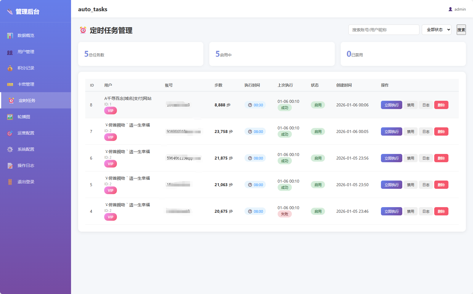Click the 执行时间 column header
The image size is (473, 294).
[252, 85]
